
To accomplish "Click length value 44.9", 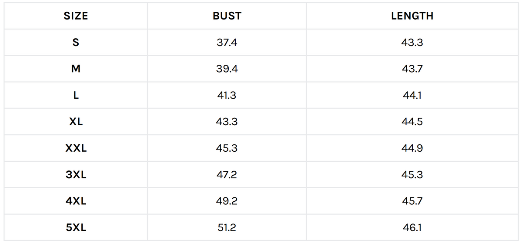I will pos(412,149).
